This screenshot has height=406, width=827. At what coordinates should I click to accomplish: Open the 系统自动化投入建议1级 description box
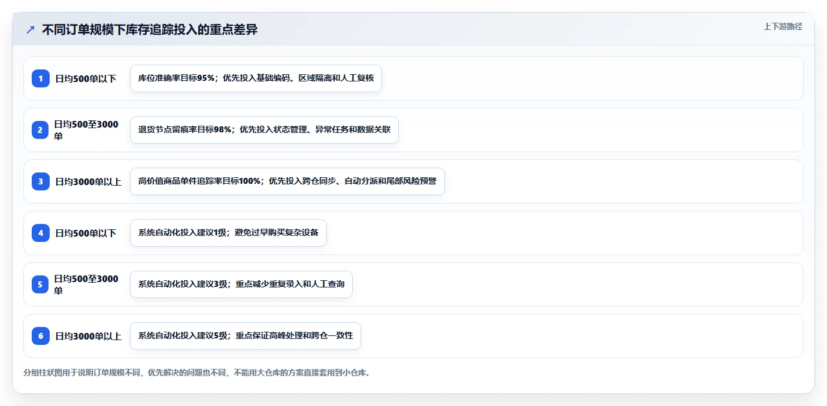coord(228,233)
